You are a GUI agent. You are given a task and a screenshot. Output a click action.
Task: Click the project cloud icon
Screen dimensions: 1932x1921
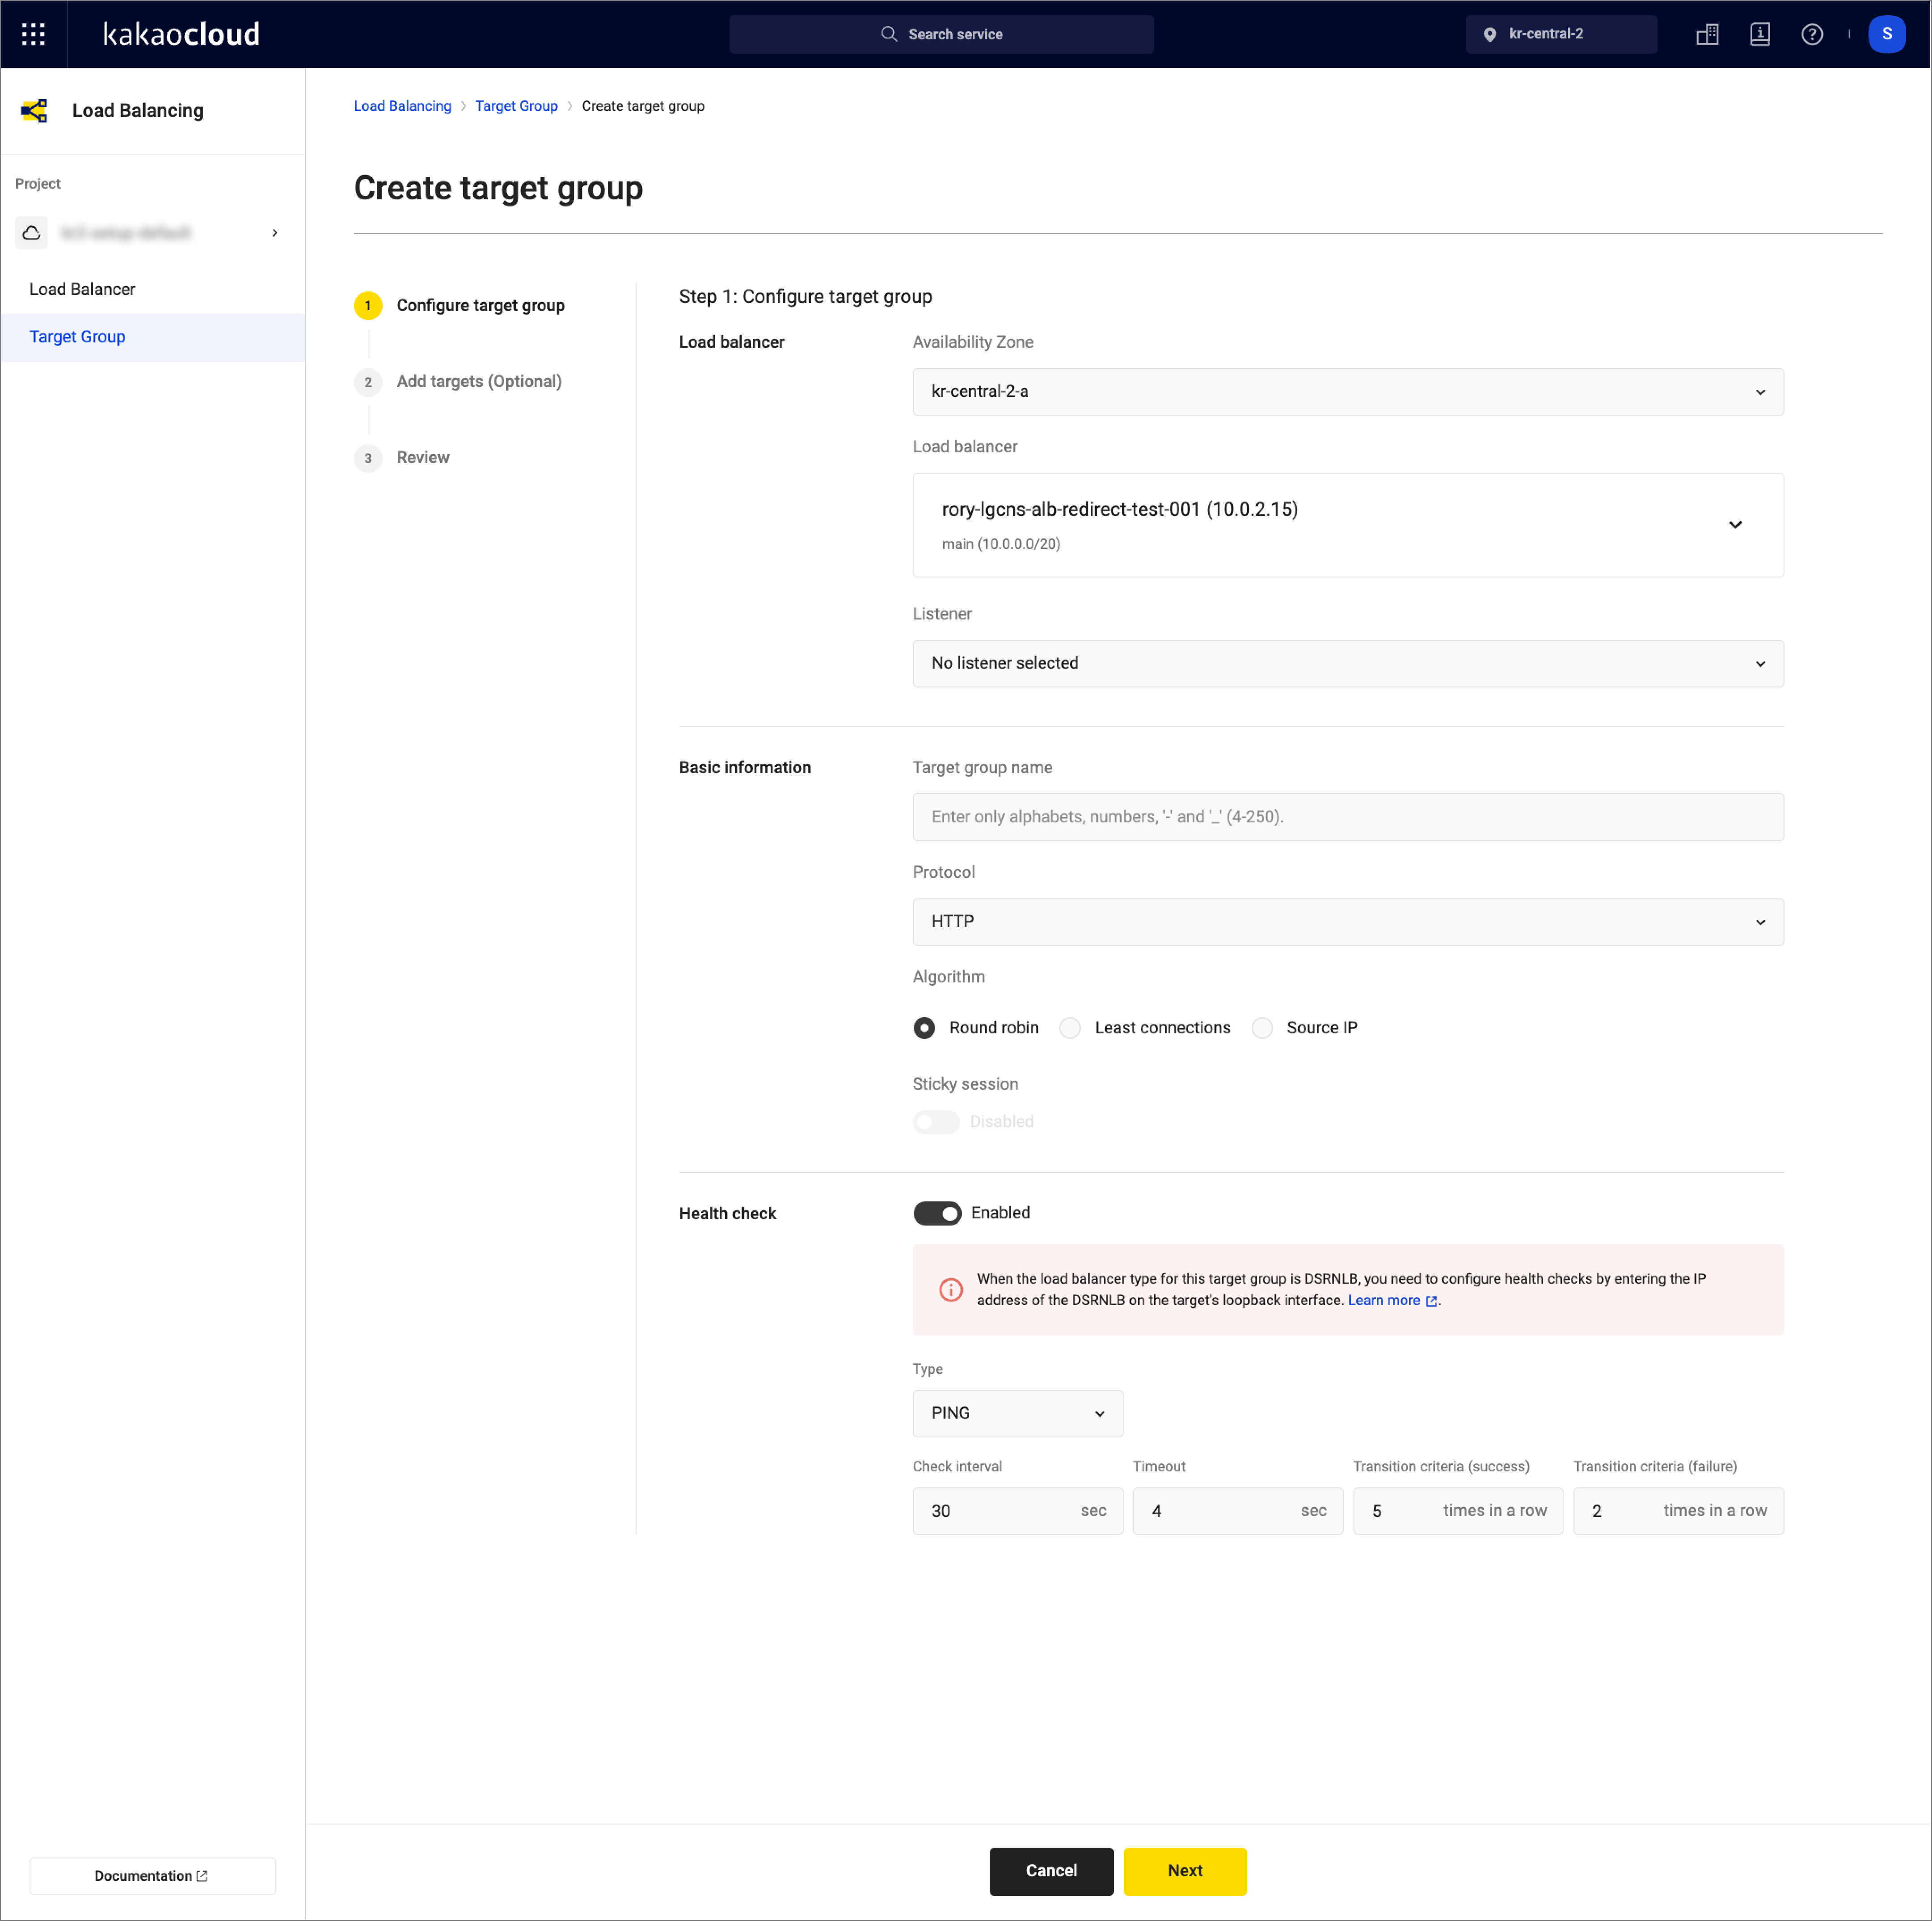pyautogui.click(x=32, y=233)
